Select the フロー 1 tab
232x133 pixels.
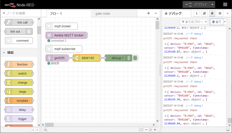pos(66,13)
